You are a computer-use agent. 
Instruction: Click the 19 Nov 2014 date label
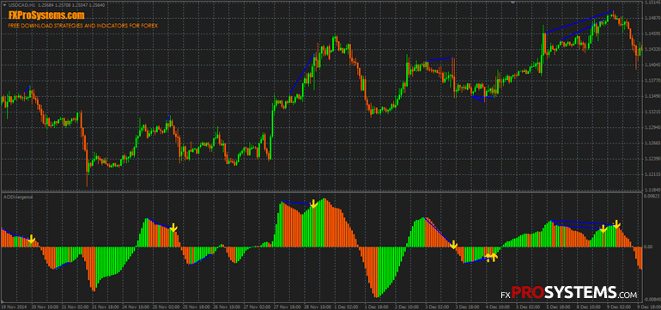[14, 307]
